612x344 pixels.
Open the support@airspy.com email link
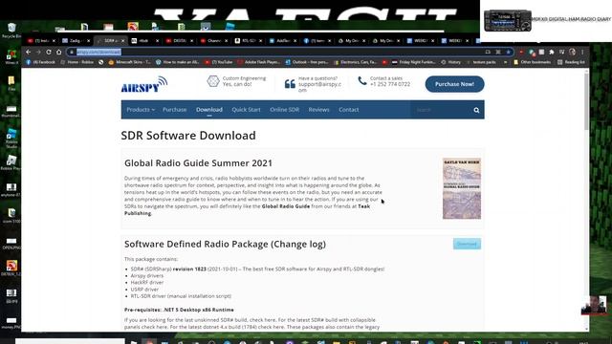point(319,87)
